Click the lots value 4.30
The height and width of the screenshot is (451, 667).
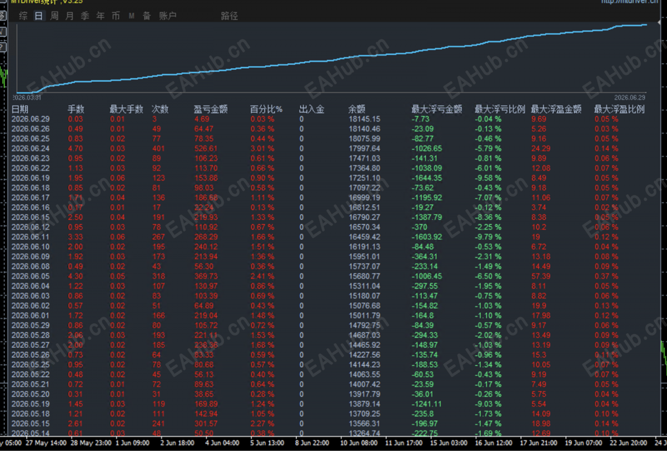[x=76, y=277]
